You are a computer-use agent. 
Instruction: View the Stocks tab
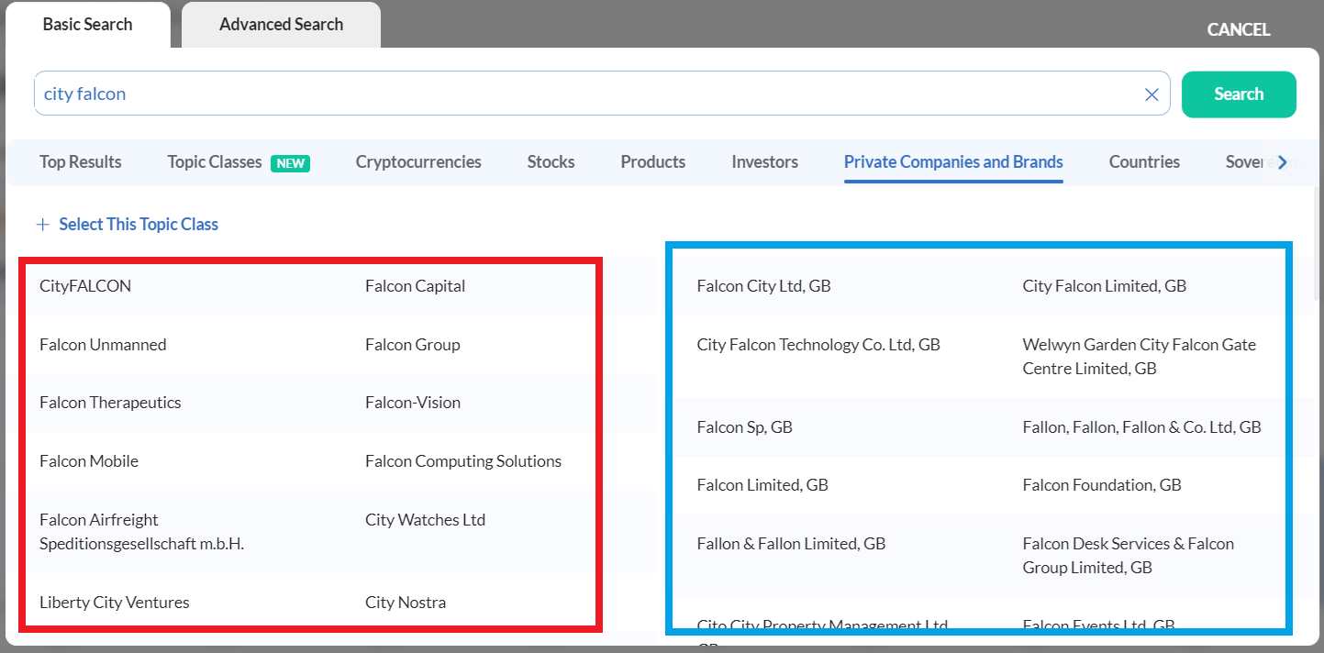click(x=551, y=162)
